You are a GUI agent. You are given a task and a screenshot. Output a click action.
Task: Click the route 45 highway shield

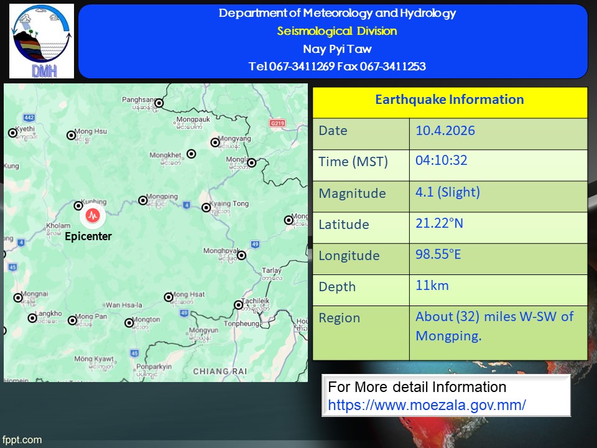click(134, 353)
